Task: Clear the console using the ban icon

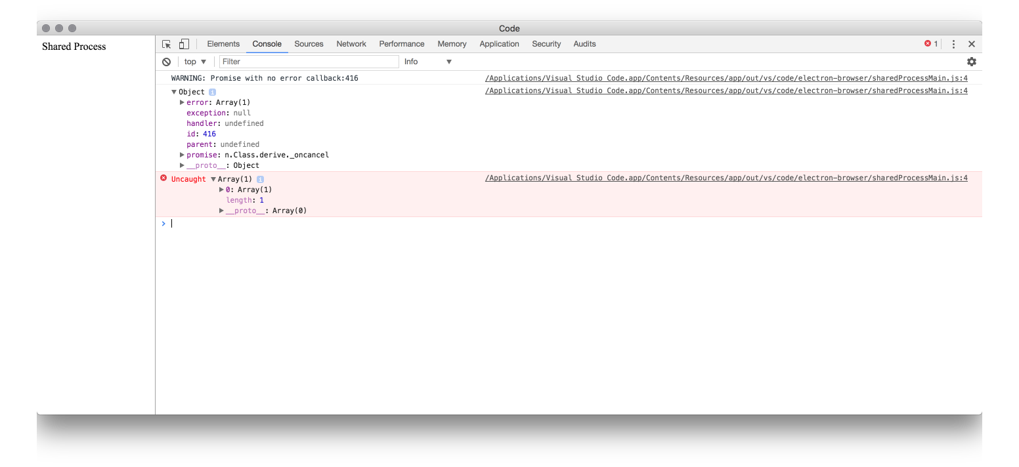Action: pos(166,61)
